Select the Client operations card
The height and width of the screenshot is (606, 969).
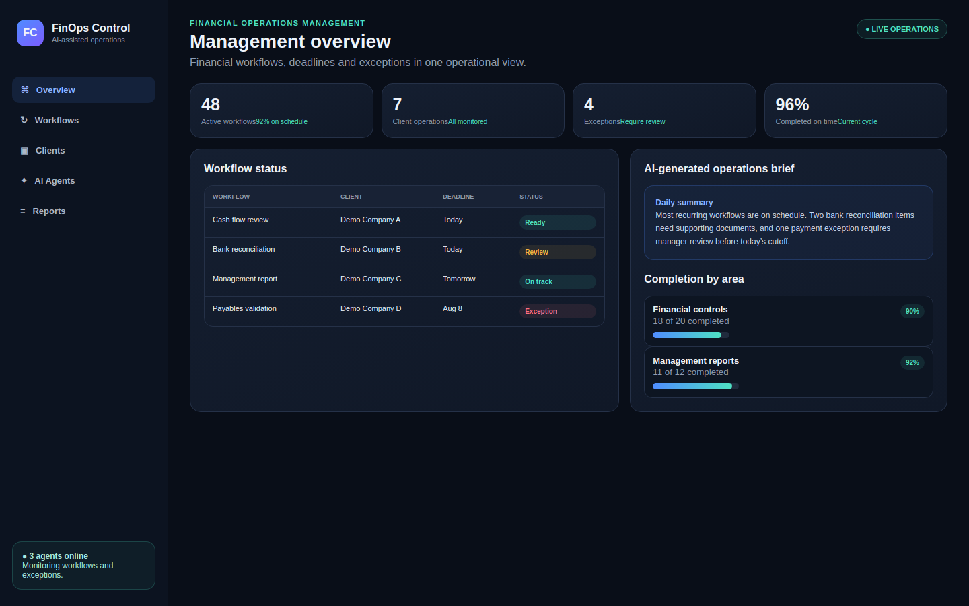coord(473,110)
